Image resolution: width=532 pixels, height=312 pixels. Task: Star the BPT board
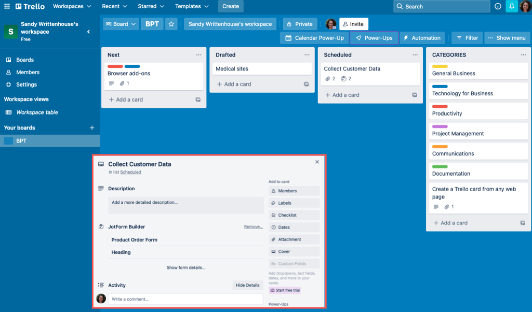coord(171,24)
